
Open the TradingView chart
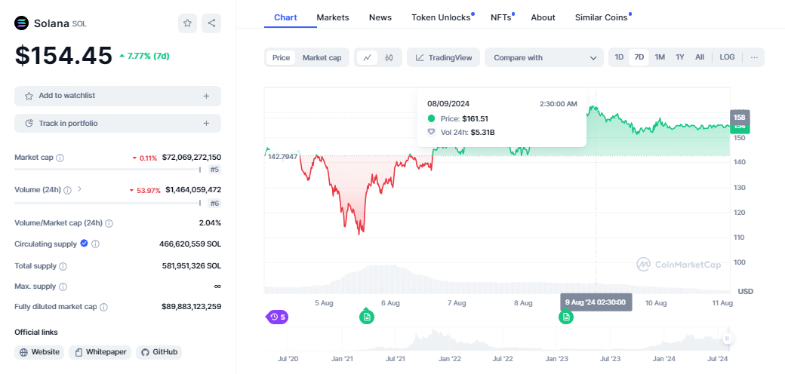tap(444, 57)
